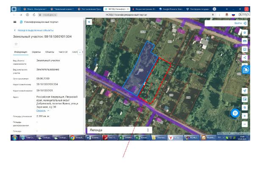Viewport: 254px width, 179px height.
Task: Center map on my location
Action: [x=245, y=91]
